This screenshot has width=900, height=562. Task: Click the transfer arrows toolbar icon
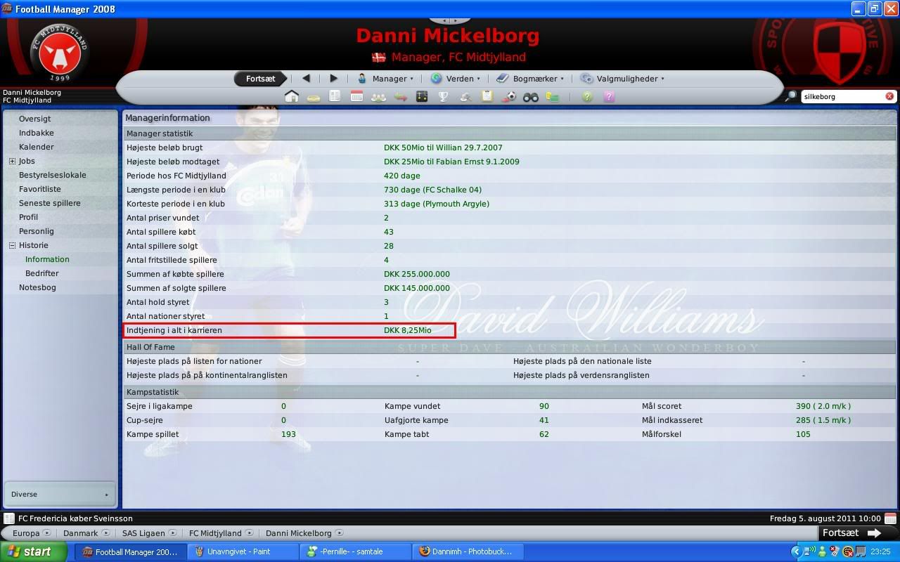(401, 97)
